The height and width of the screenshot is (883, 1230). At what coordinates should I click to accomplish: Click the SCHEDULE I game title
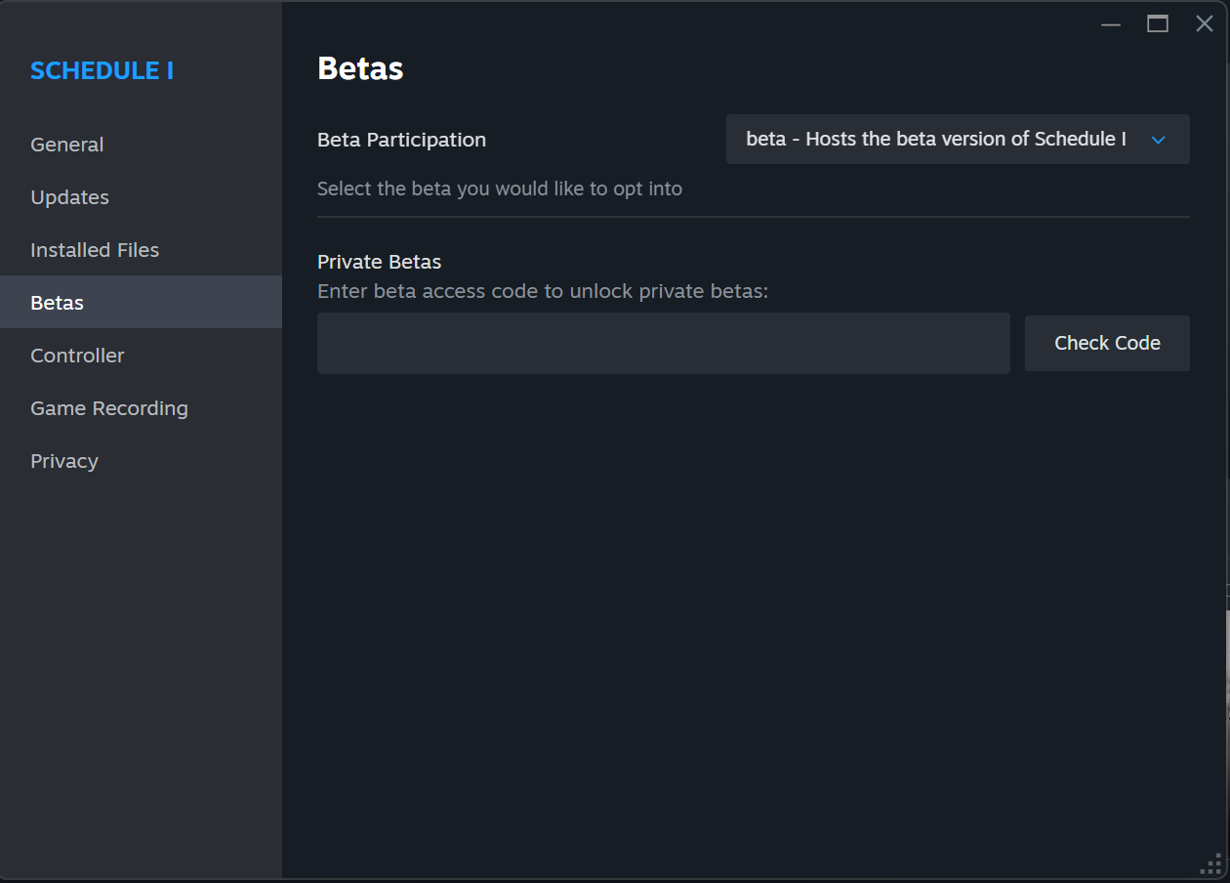(102, 70)
